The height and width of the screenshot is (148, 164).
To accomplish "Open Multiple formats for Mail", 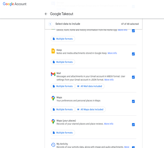I will click(63, 86).
